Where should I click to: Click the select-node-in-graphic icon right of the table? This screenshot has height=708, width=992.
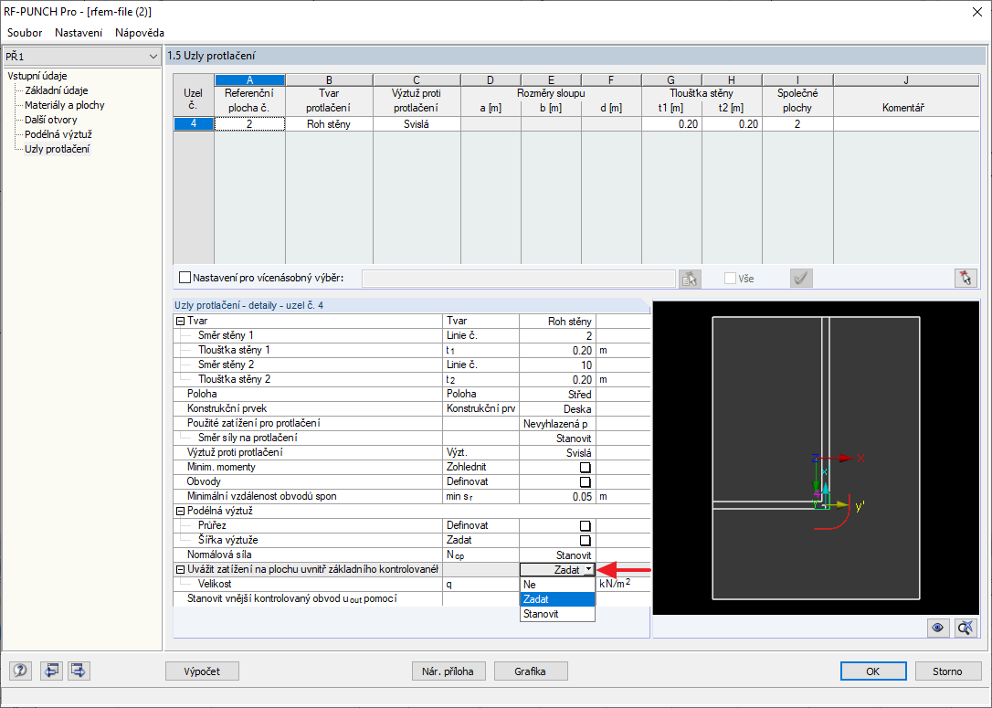[966, 278]
